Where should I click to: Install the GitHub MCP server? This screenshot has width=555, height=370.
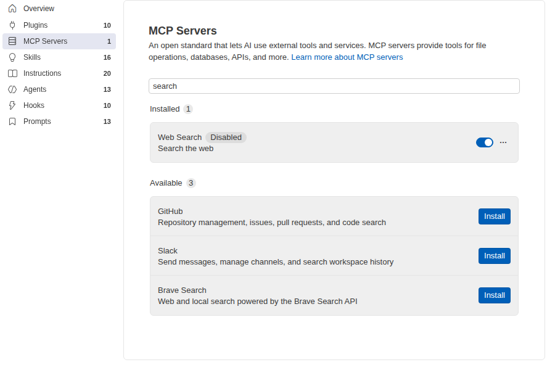[494, 216]
